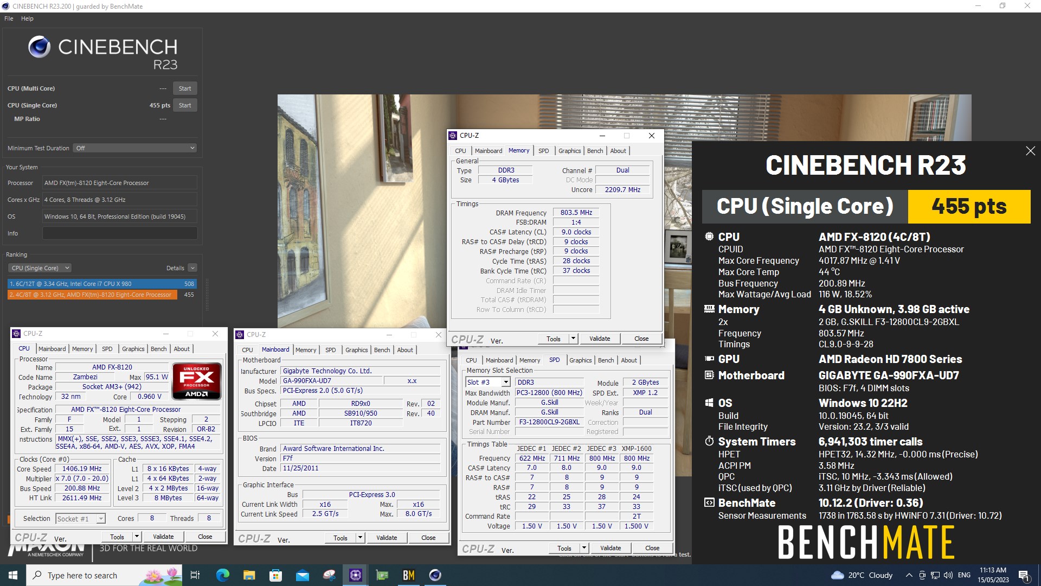
Task: Switch to the Cinebench taskbar icon
Action: [x=435, y=575]
